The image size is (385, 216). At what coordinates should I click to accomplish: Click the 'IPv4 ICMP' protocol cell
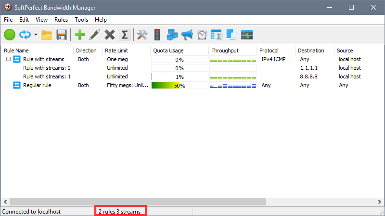273,59
